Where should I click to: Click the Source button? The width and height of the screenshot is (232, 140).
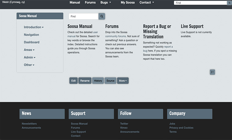[111, 81]
